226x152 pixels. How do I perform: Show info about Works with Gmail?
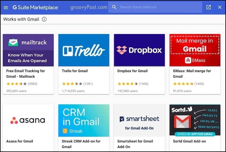tap(44, 19)
